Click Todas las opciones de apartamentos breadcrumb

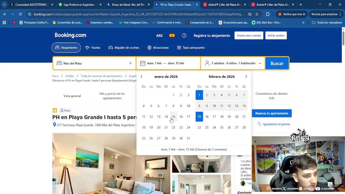tap(101, 76)
